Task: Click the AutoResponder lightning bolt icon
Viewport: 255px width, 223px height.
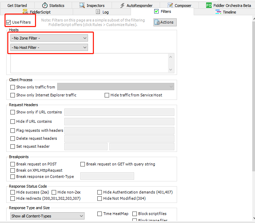Action: point(122,6)
